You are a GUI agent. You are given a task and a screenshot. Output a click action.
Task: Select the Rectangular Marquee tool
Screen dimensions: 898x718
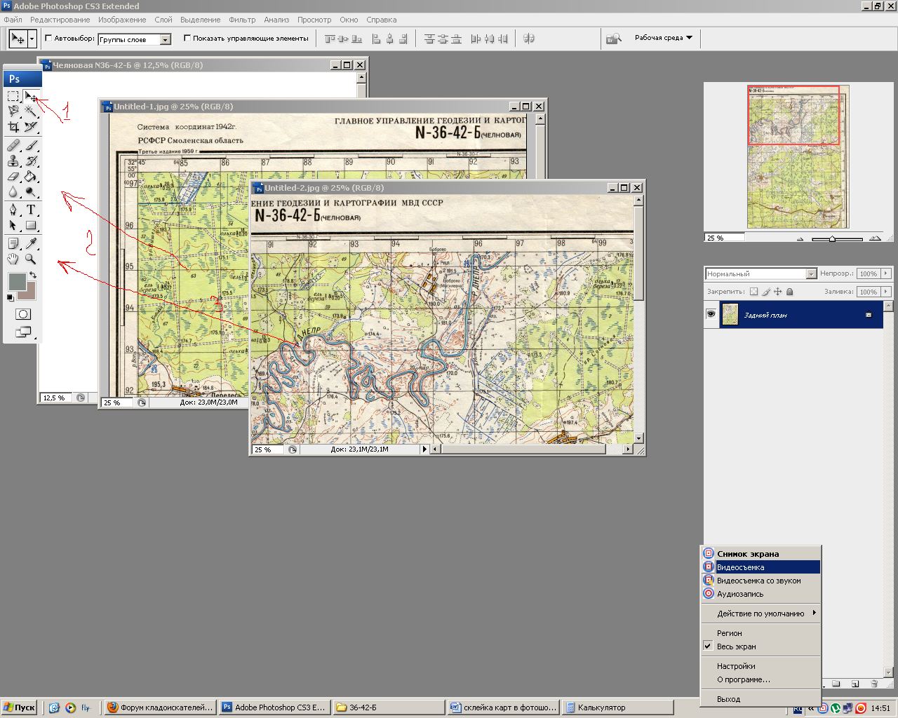tap(13, 96)
